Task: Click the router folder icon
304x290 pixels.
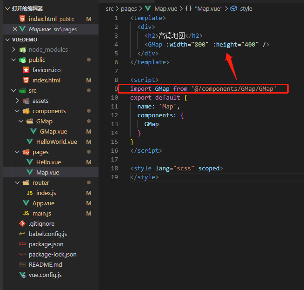Action: pyautogui.click(x=26, y=182)
